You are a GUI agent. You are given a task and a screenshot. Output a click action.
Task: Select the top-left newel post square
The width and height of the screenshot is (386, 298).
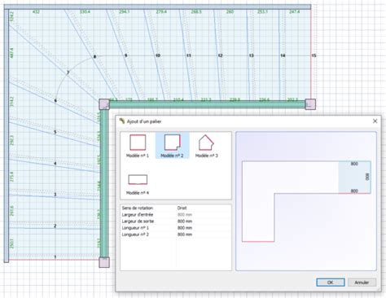point(104,104)
